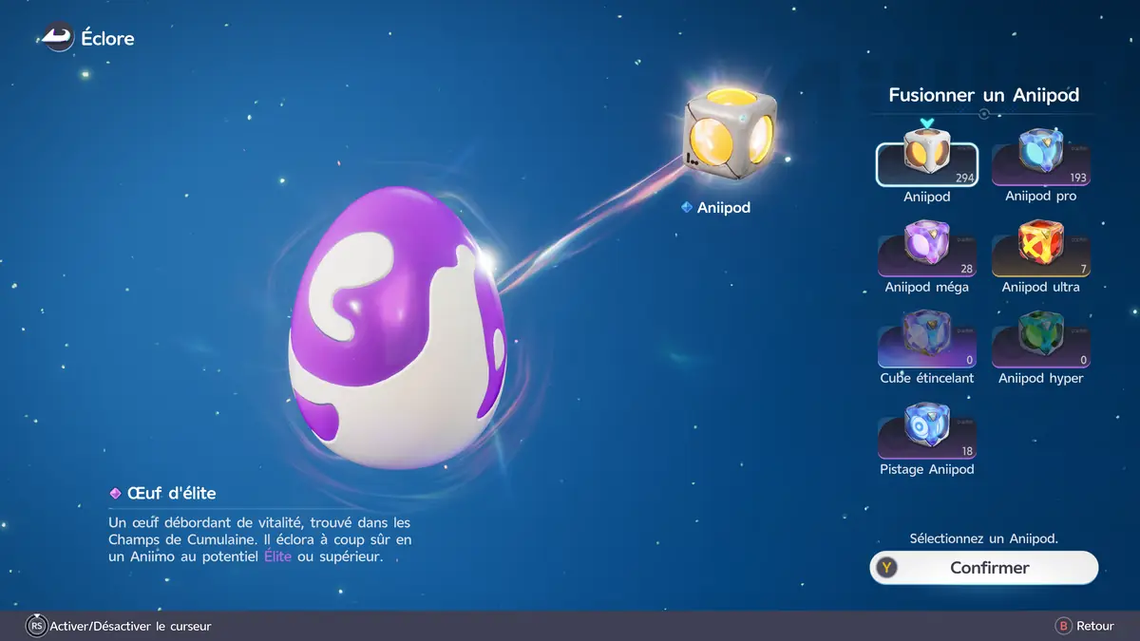Click the Confirmer button
This screenshot has width=1140, height=641.
click(x=984, y=568)
